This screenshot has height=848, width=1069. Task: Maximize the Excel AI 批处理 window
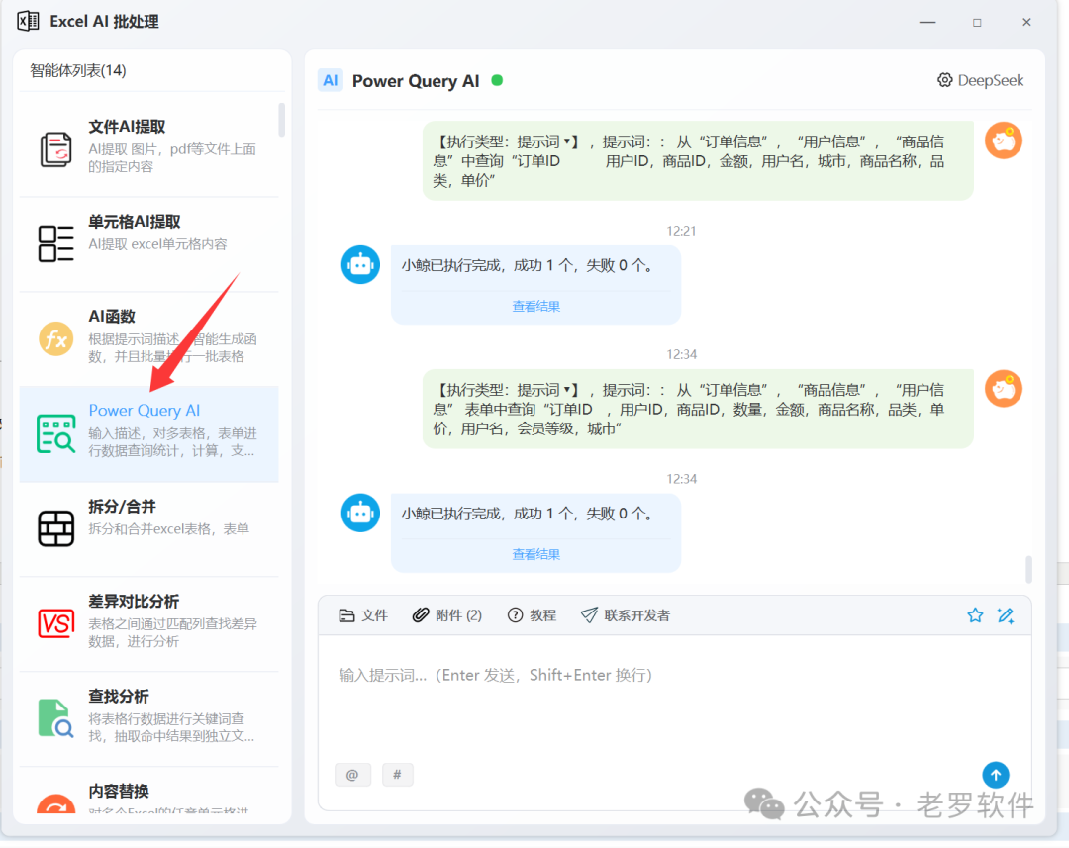pyautogui.click(x=977, y=22)
